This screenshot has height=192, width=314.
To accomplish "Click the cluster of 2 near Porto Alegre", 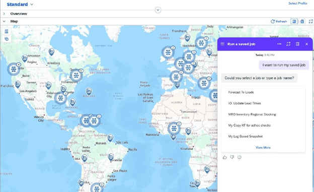I will point(97,188).
